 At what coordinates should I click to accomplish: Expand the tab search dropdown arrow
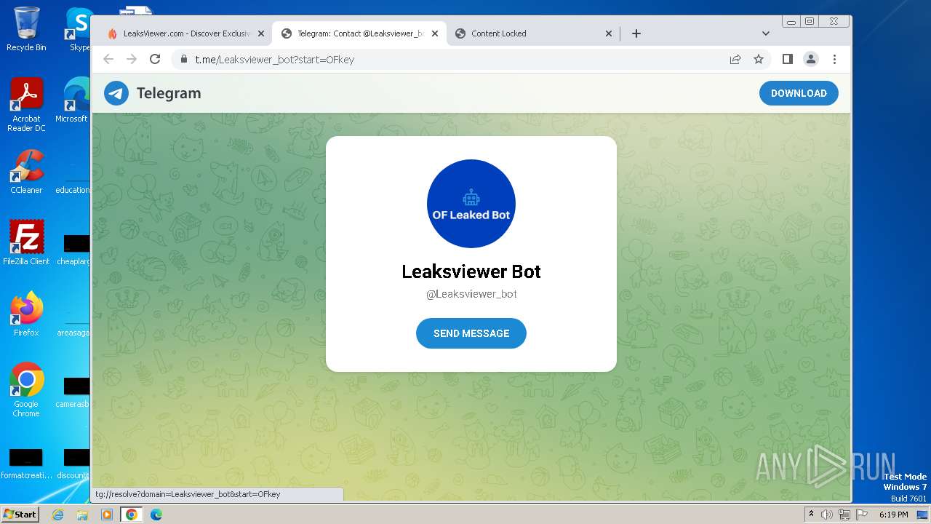click(766, 33)
